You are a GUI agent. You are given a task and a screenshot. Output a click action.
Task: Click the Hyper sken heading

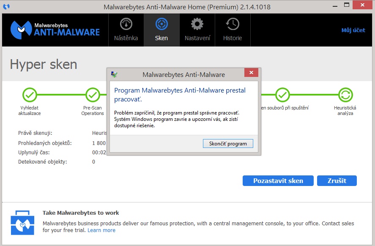tap(44, 64)
